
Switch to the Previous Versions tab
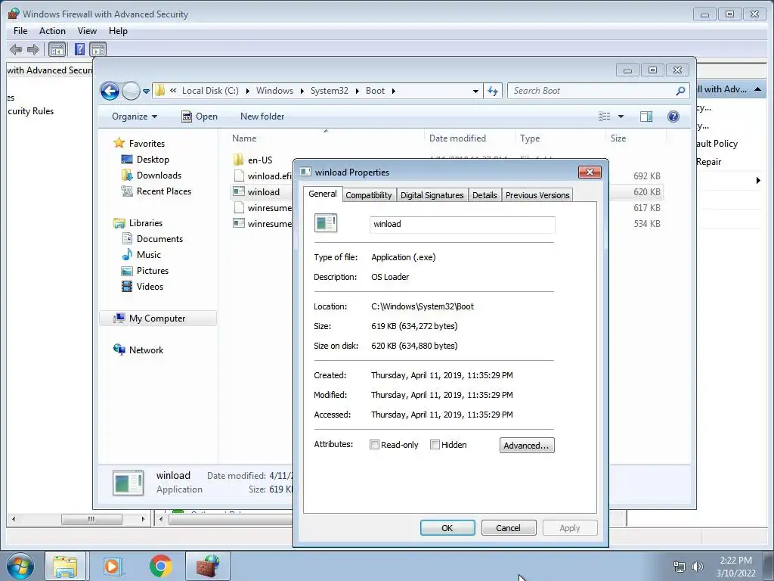click(537, 195)
